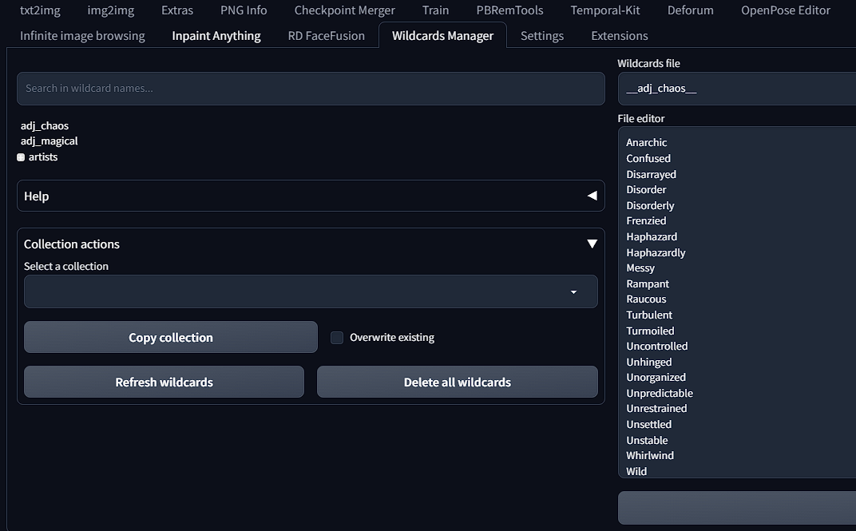Enable the Overwrite existing checkbox
This screenshot has height=531, width=856.
click(337, 338)
